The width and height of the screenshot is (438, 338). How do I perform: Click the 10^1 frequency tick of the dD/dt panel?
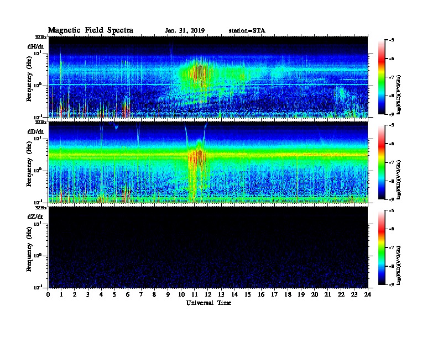tap(38, 138)
